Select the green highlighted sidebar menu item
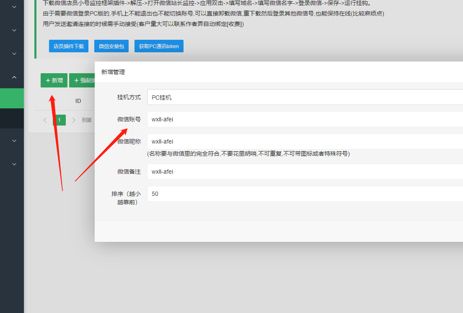This screenshot has width=463, height=313. 12,98
